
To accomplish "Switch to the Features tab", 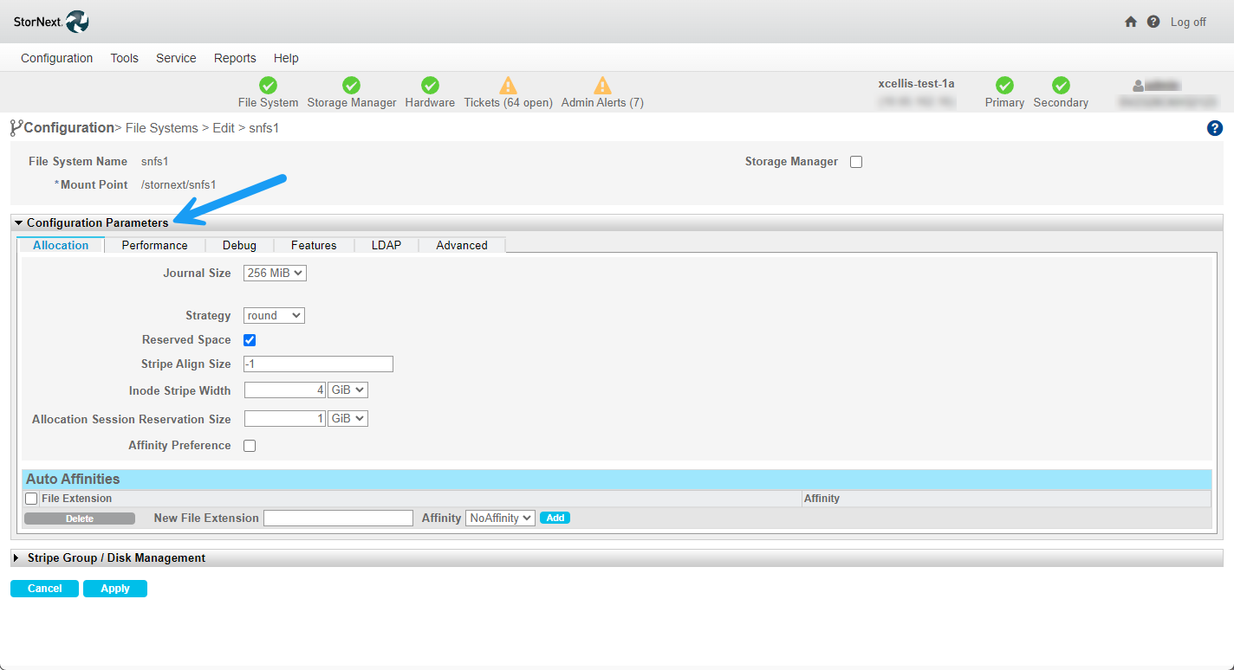I will tap(314, 245).
